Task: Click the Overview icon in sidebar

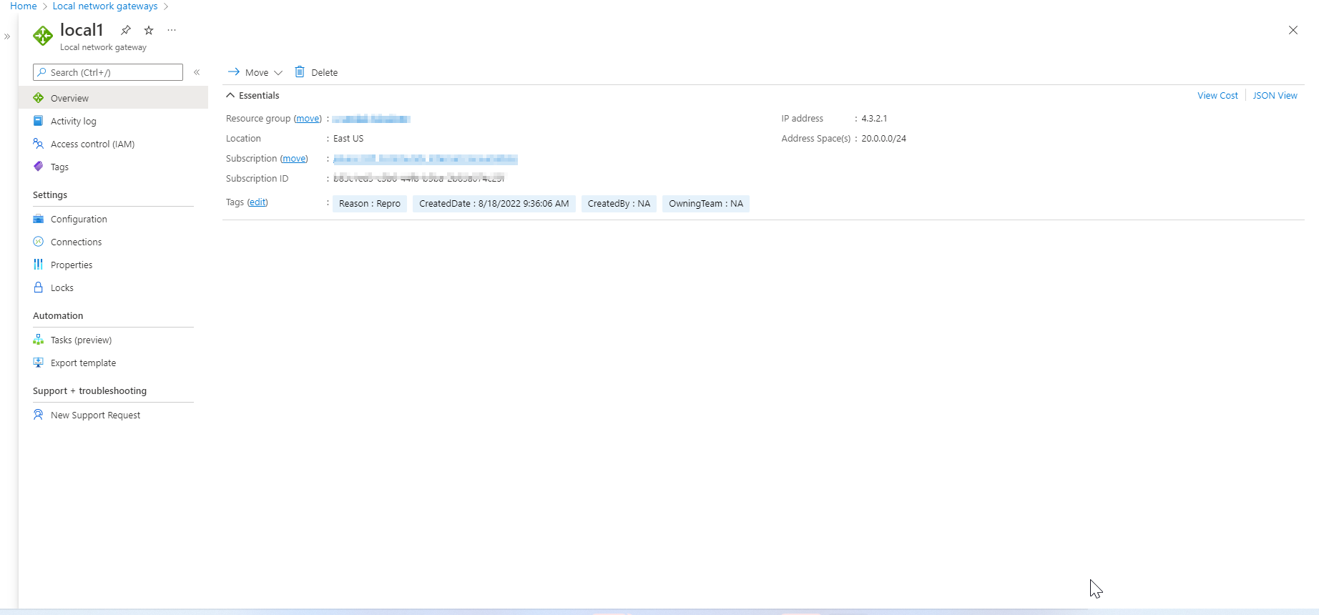Action: point(39,98)
